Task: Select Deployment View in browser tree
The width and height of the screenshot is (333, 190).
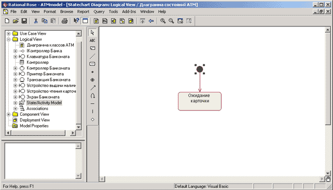Action: [x=35, y=120]
